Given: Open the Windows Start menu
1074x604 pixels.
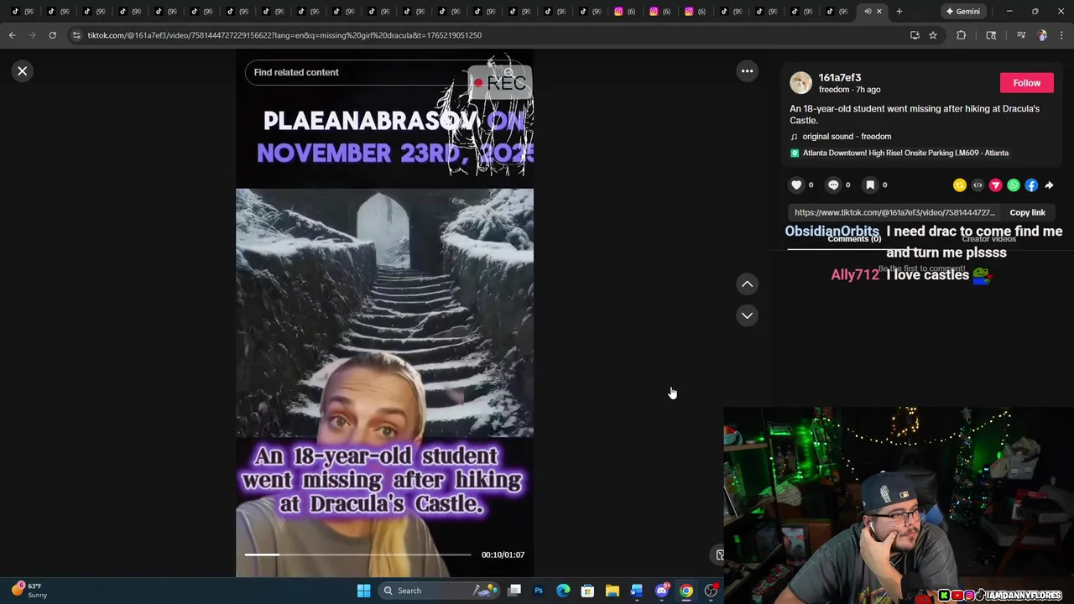Looking at the screenshot, I should pyautogui.click(x=363, y=591).
